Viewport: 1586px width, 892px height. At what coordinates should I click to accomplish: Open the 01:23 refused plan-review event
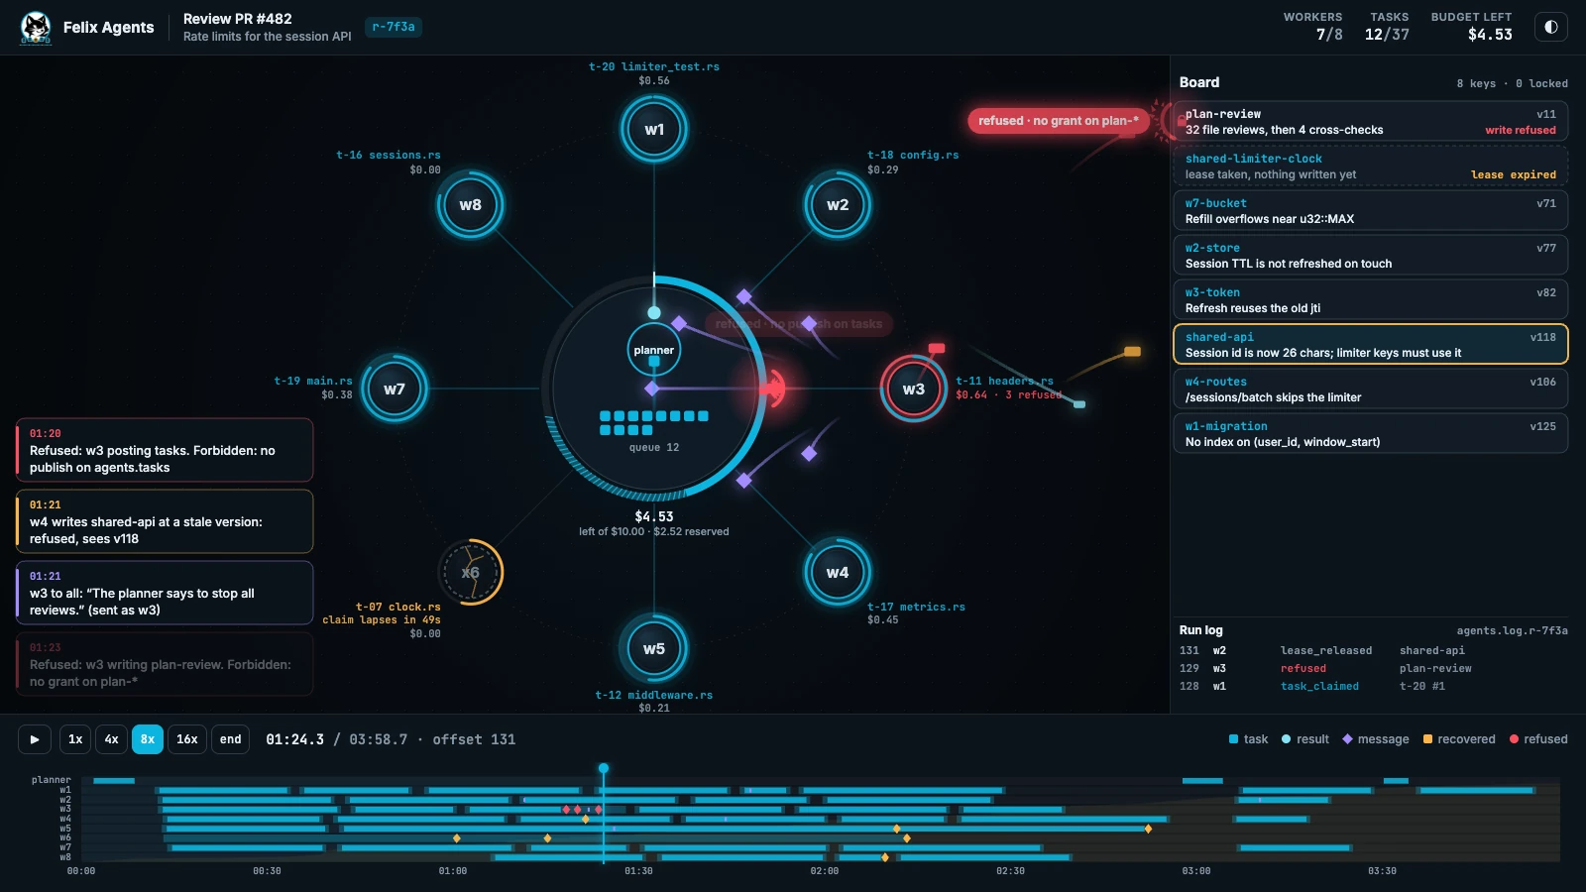(x=165, y=664)
